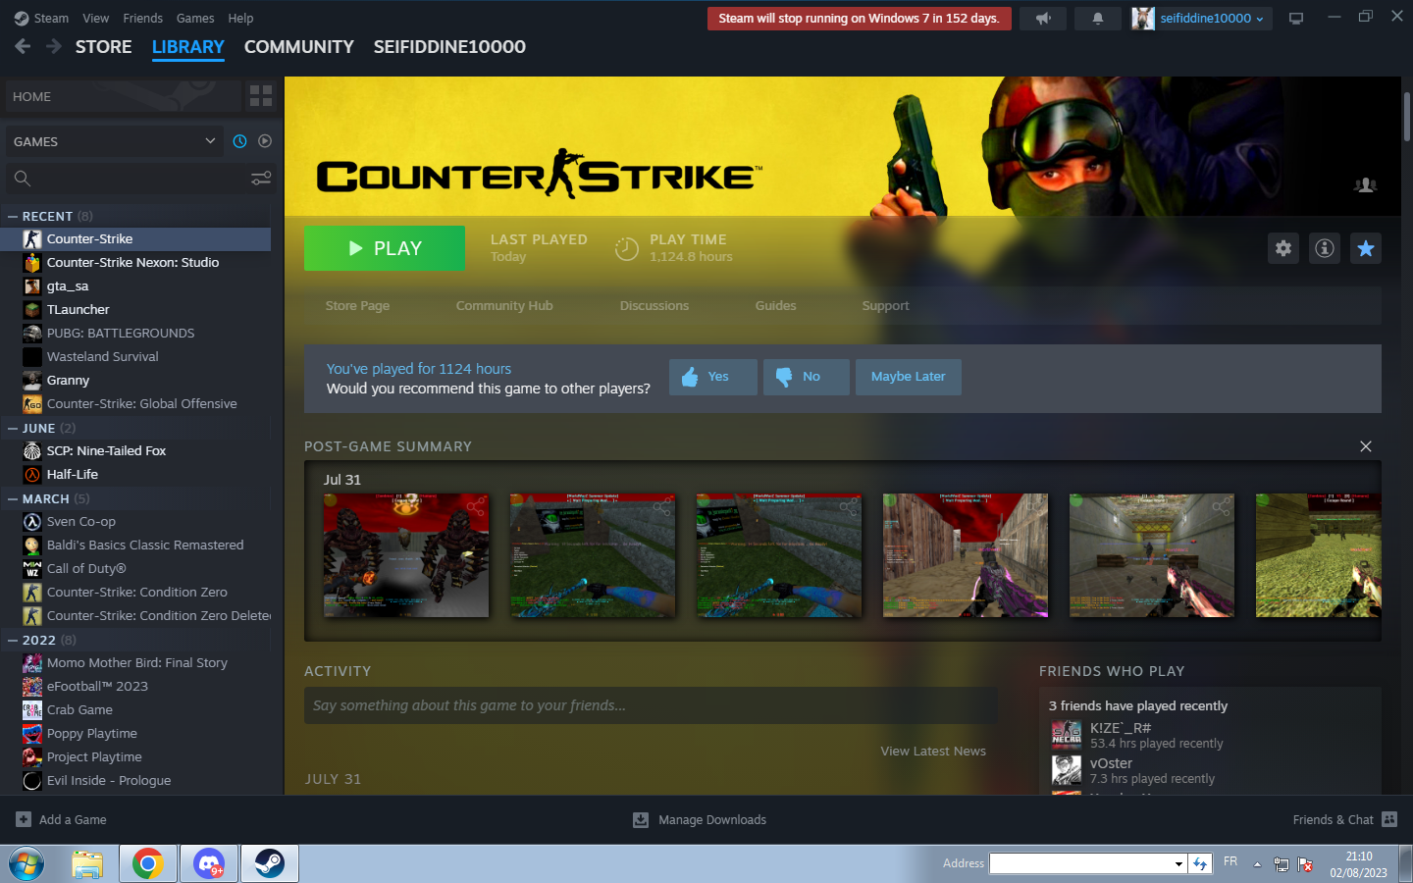This screenshot has width=1413, height=883.
Task: Open the Friends menu
Action: [x=142, y=19]
